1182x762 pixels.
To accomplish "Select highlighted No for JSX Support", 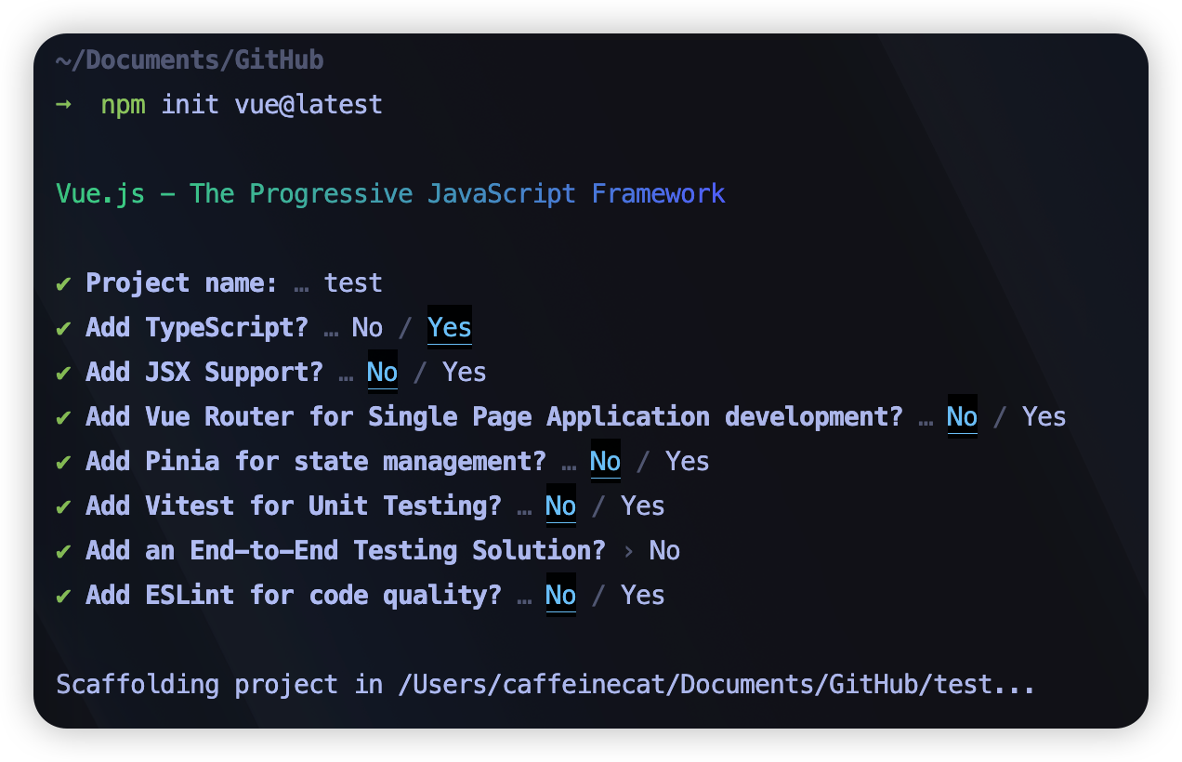I will [x=382, y=372].
